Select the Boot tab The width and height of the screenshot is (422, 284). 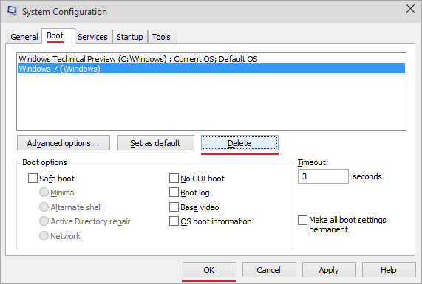point(58,35)
